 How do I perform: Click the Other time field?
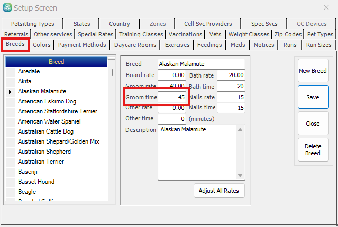click(x=171, y=119)
